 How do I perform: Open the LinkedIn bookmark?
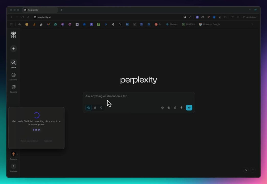click(x=127, y=24)
